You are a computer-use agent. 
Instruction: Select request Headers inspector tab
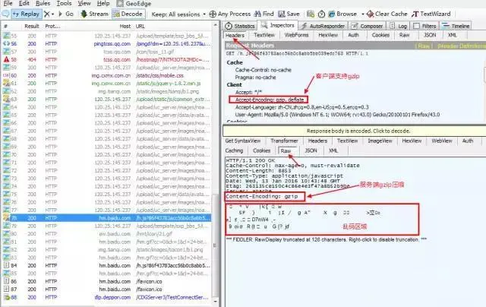(x=235, y=36)
